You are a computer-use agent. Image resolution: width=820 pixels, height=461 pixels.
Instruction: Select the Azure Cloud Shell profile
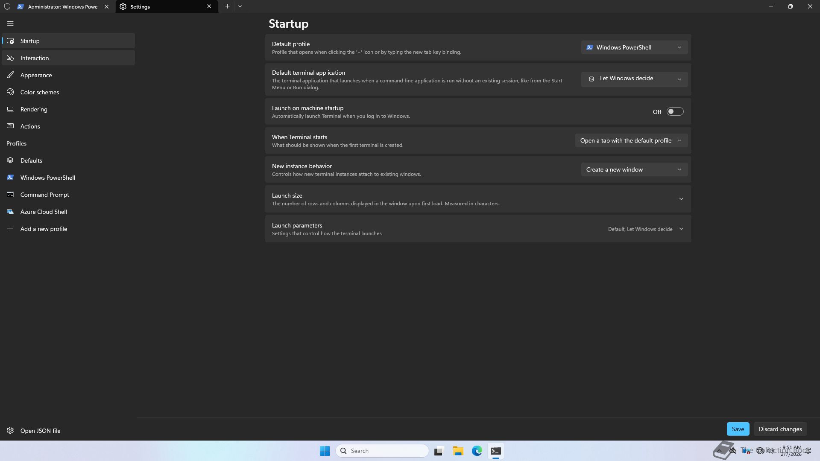click(x=44, y=212)
